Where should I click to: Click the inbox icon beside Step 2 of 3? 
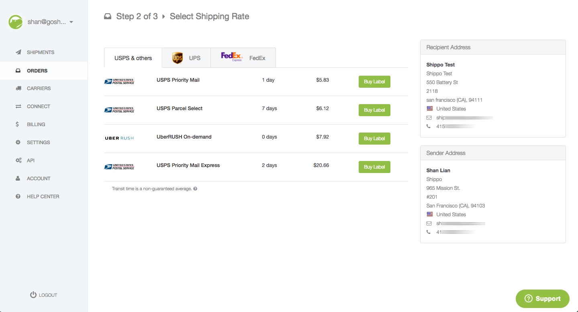[107, 17]
